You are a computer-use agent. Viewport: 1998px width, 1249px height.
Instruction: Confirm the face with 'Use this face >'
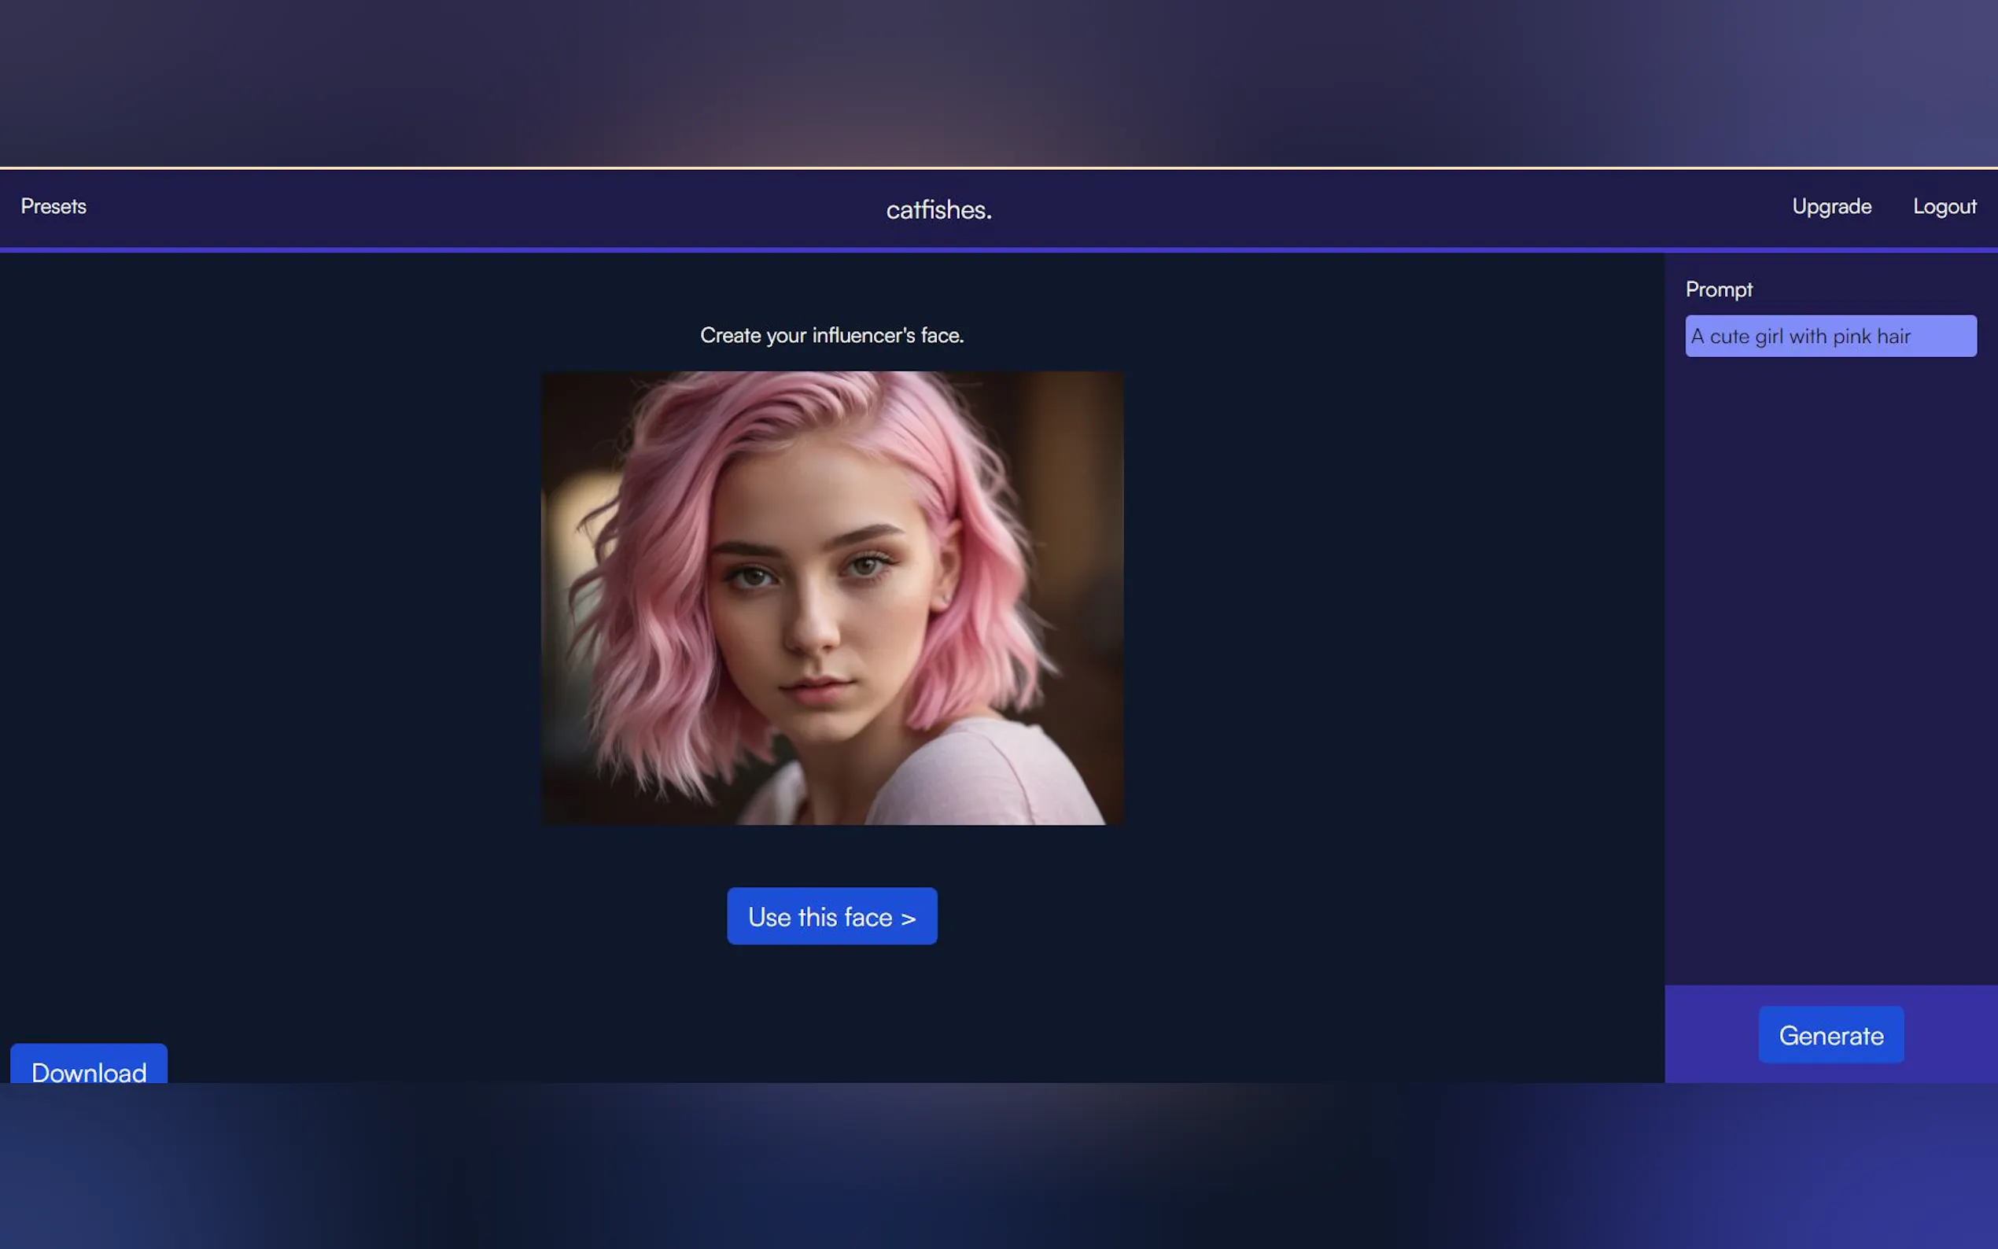coord(831,916)
